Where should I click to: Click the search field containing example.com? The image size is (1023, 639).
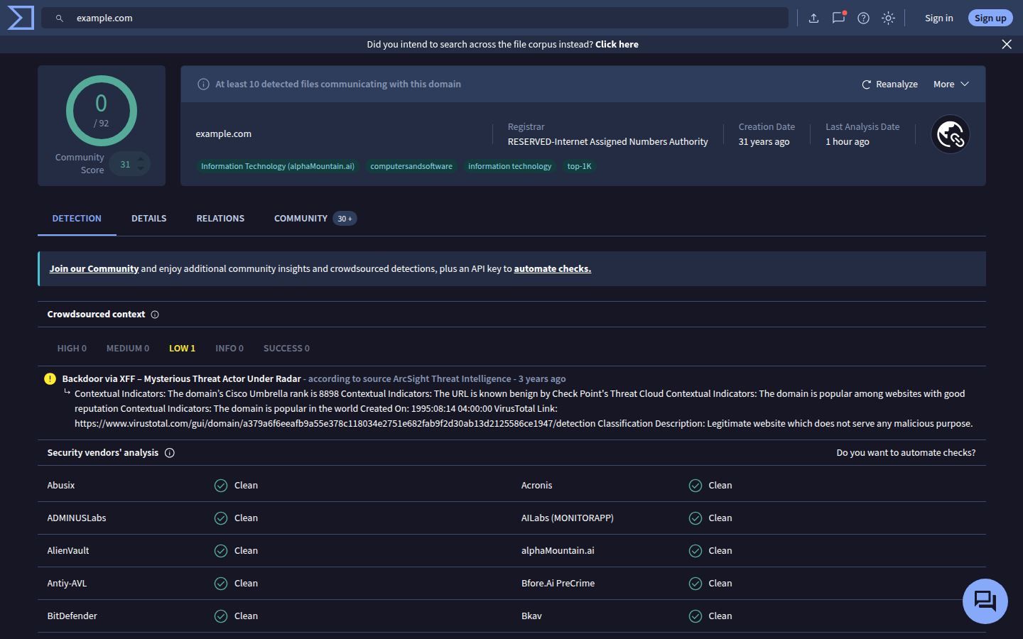pos(415,18)
